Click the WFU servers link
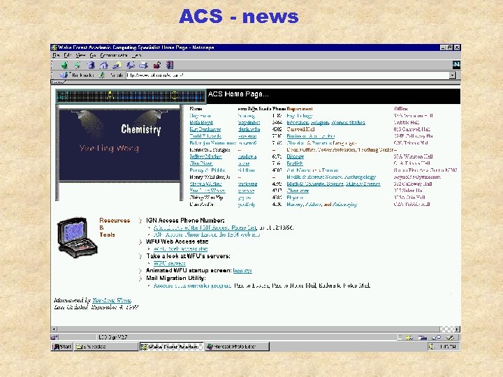Viewport: 503px width, 377px height. point(169,263)
